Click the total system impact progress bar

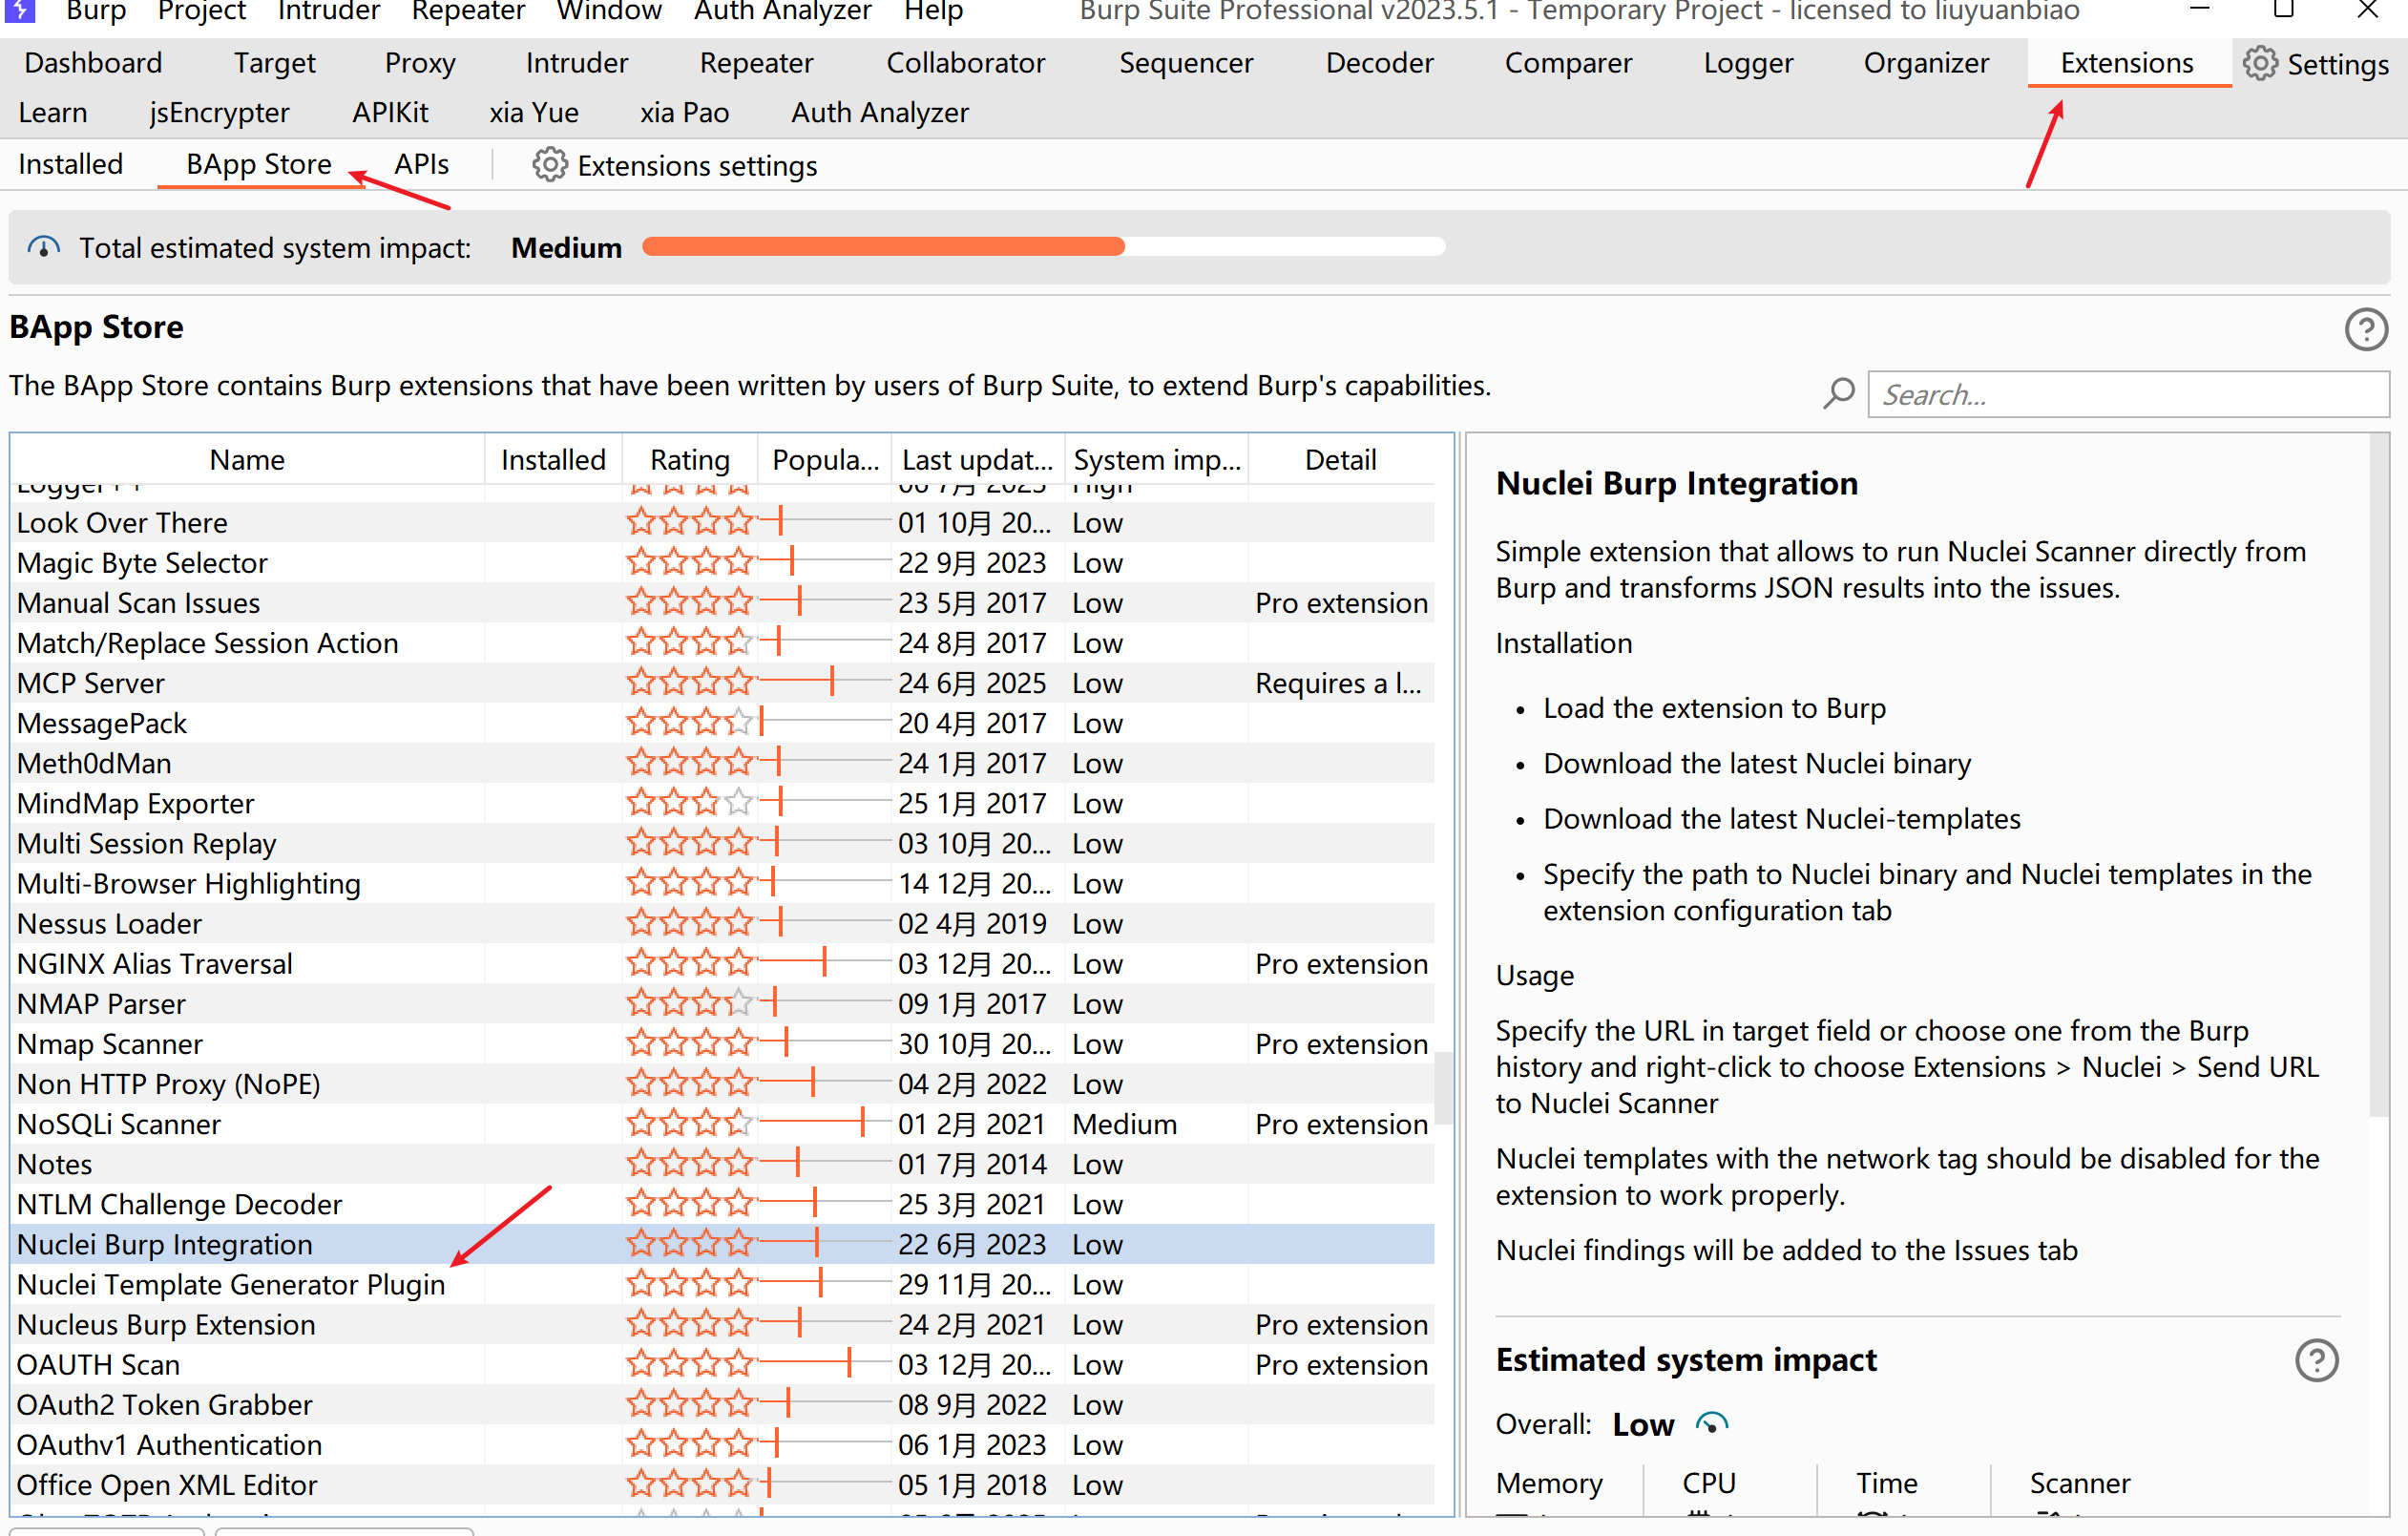coord(1043,247)
